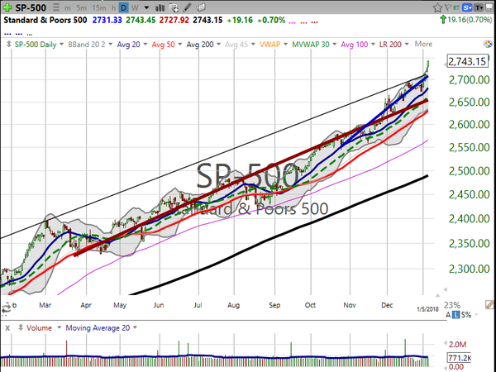Click the scale arrow beside the 2,743.15 price
496x372 pixels.
point(445,64)
